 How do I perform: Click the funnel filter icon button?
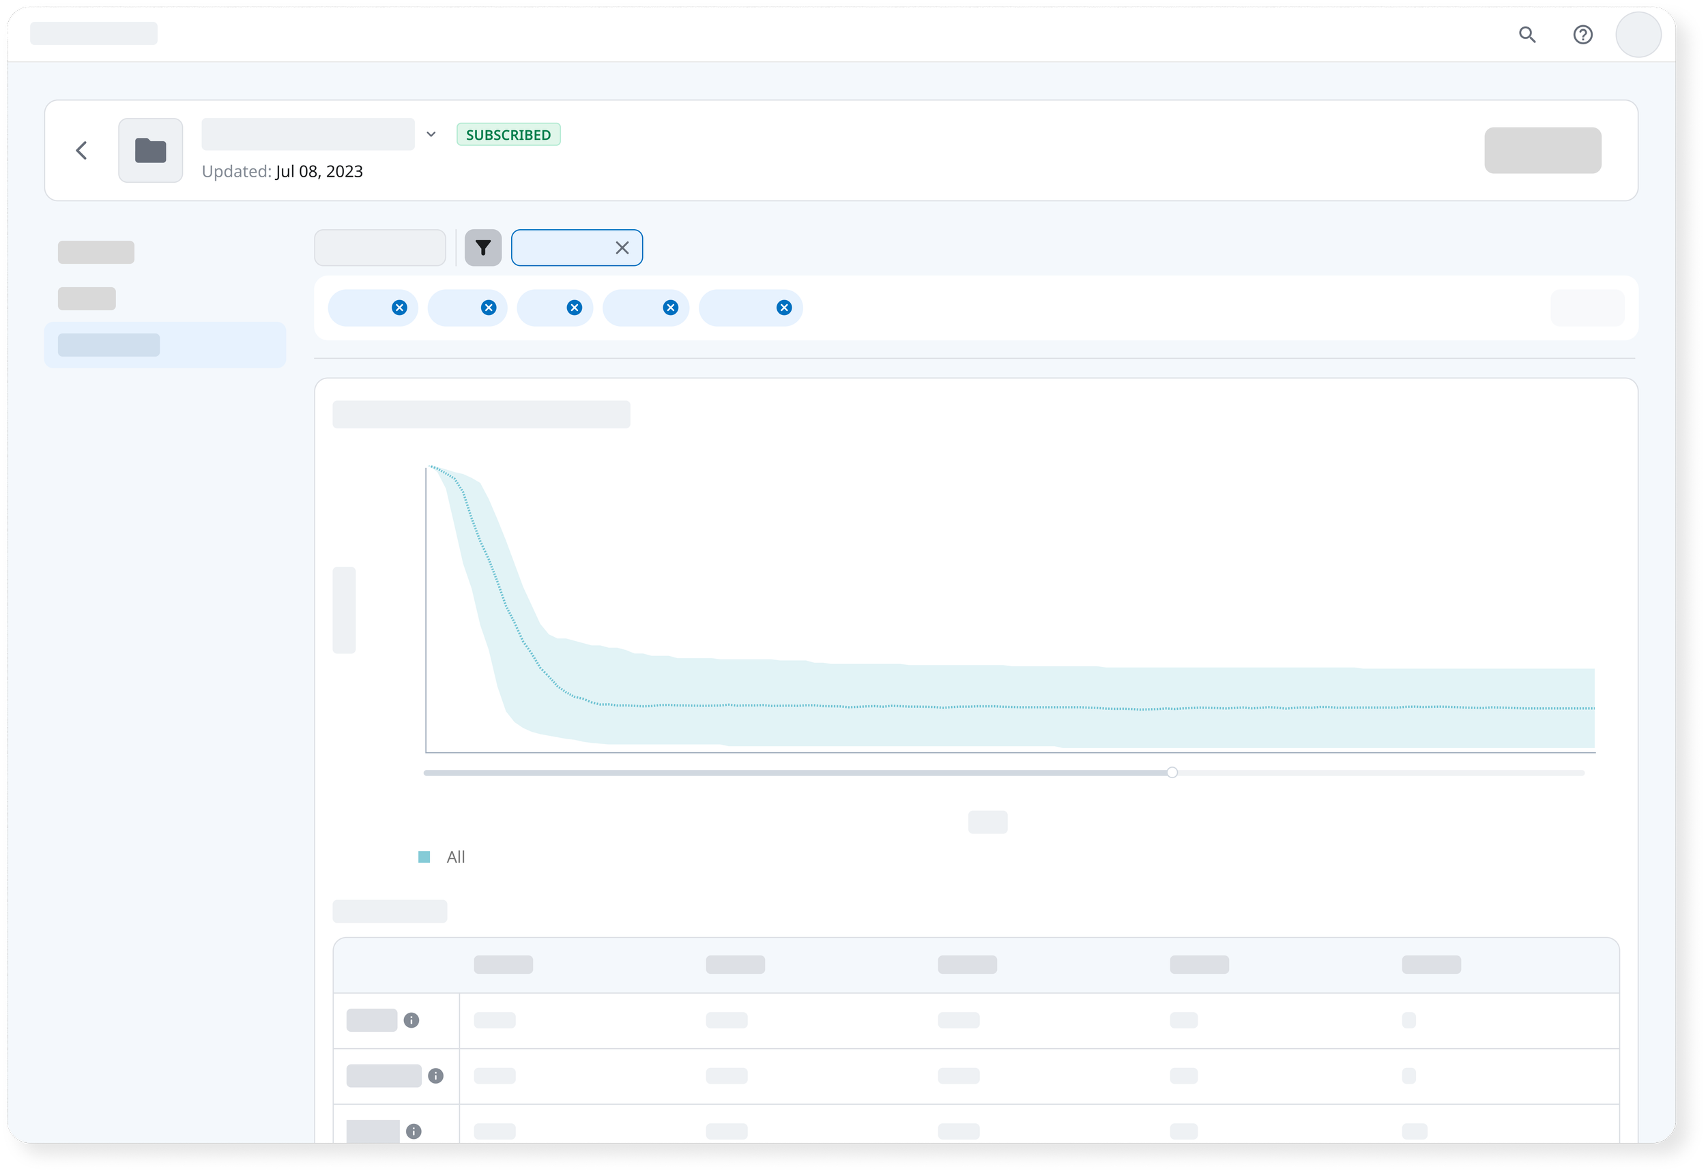click(x=483, y=248)
